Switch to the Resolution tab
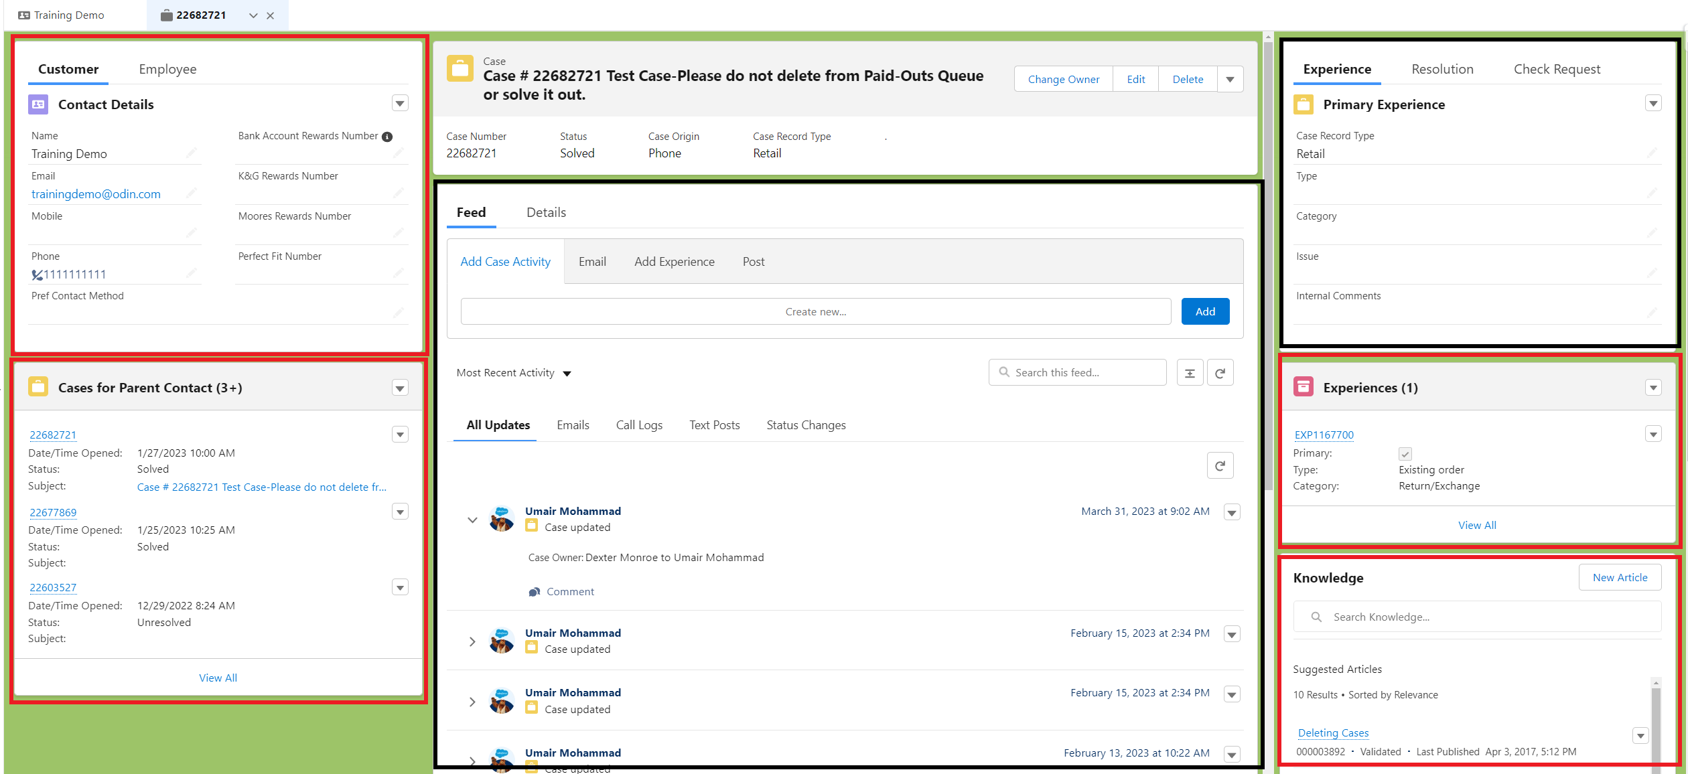 click(1442, 69)
